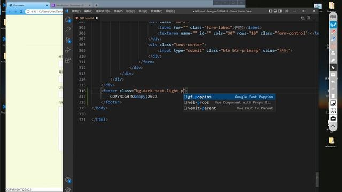Choose the vemit-parent autocomplete suggestion
This screenshot has height=192, width=342.
[x=229, y=108]
